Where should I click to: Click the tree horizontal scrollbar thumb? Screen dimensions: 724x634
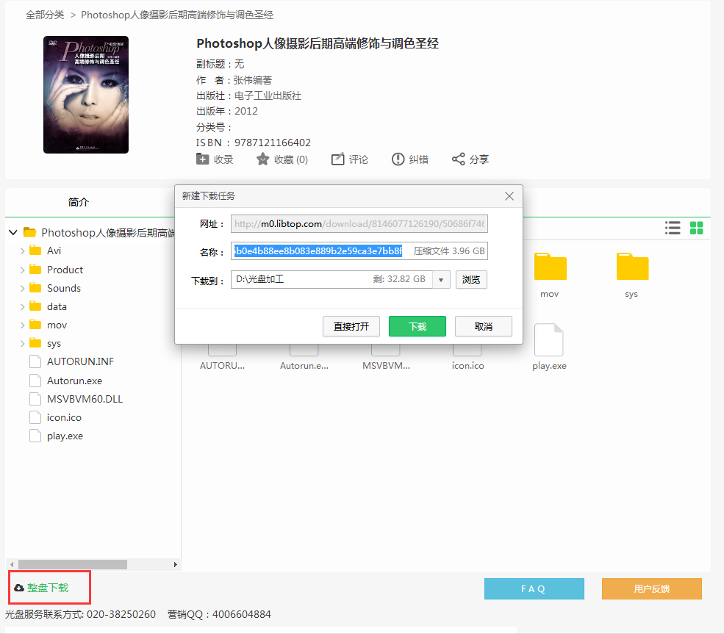[x=73, y=564]
